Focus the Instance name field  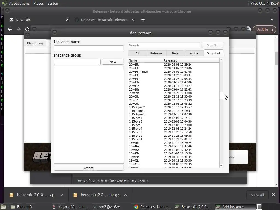[89, 48]
